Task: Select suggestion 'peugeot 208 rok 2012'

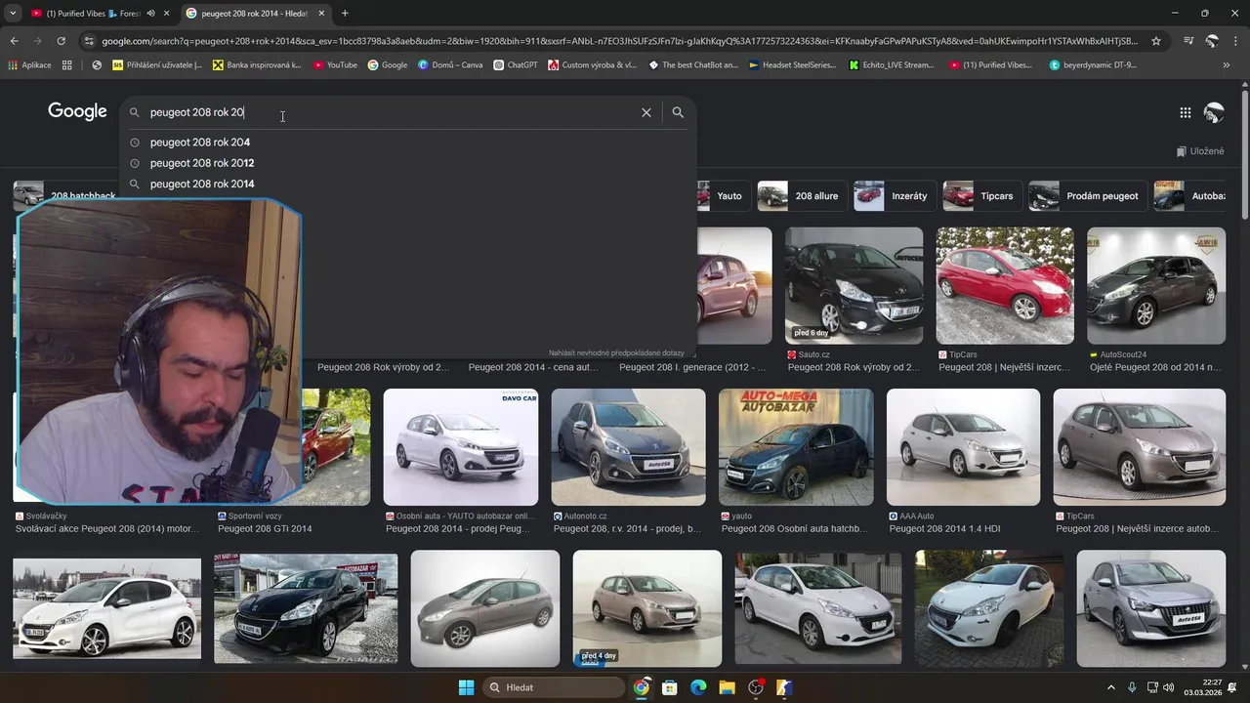Action: click(202, 163)
